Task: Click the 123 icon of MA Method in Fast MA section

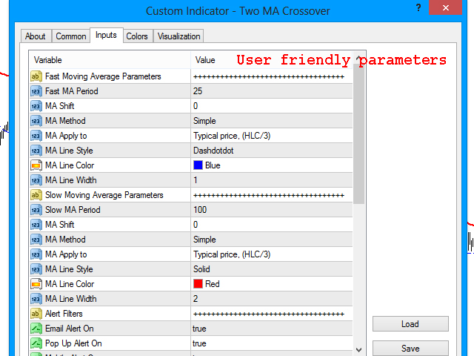Action: (x=36, y=121)
